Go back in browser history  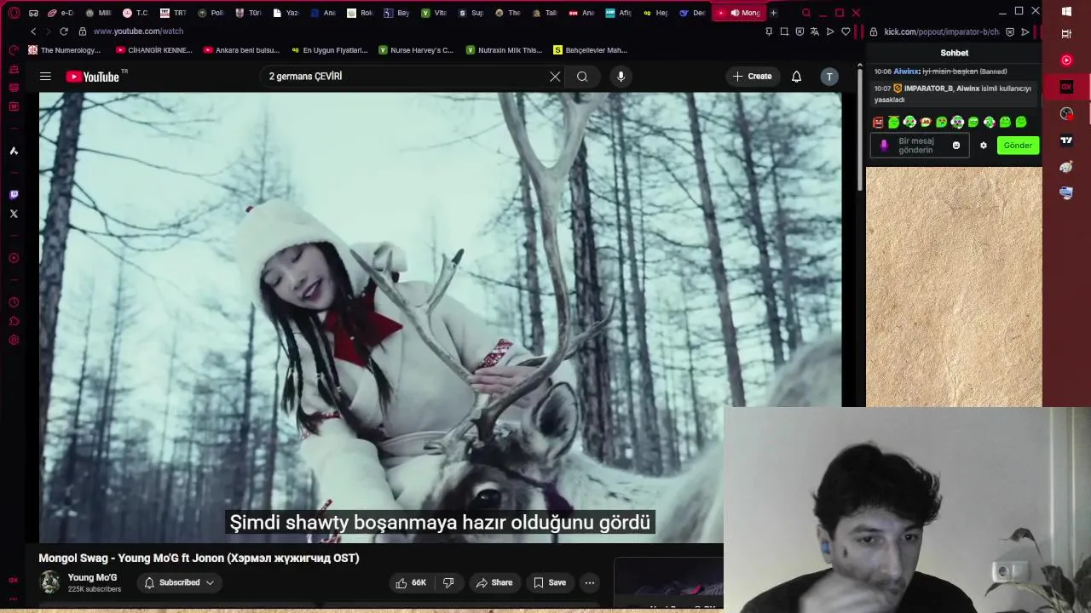point(33,32)
